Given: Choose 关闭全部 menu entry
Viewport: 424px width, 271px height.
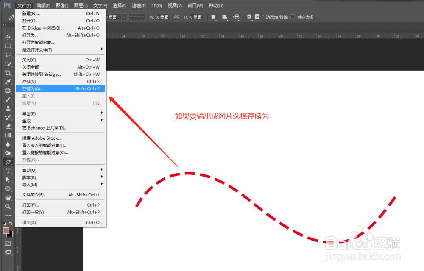Looking at the screenshot, I should click(60, 67).
